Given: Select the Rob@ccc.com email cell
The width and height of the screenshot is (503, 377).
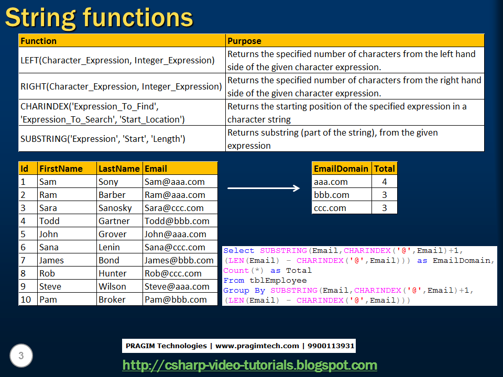Looking at the screenshot, I should point(180,273).
